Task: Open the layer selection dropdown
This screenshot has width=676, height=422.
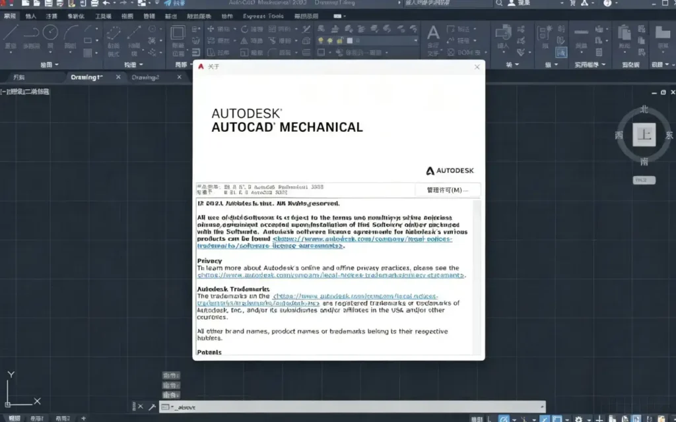Action: click(416, 40)
